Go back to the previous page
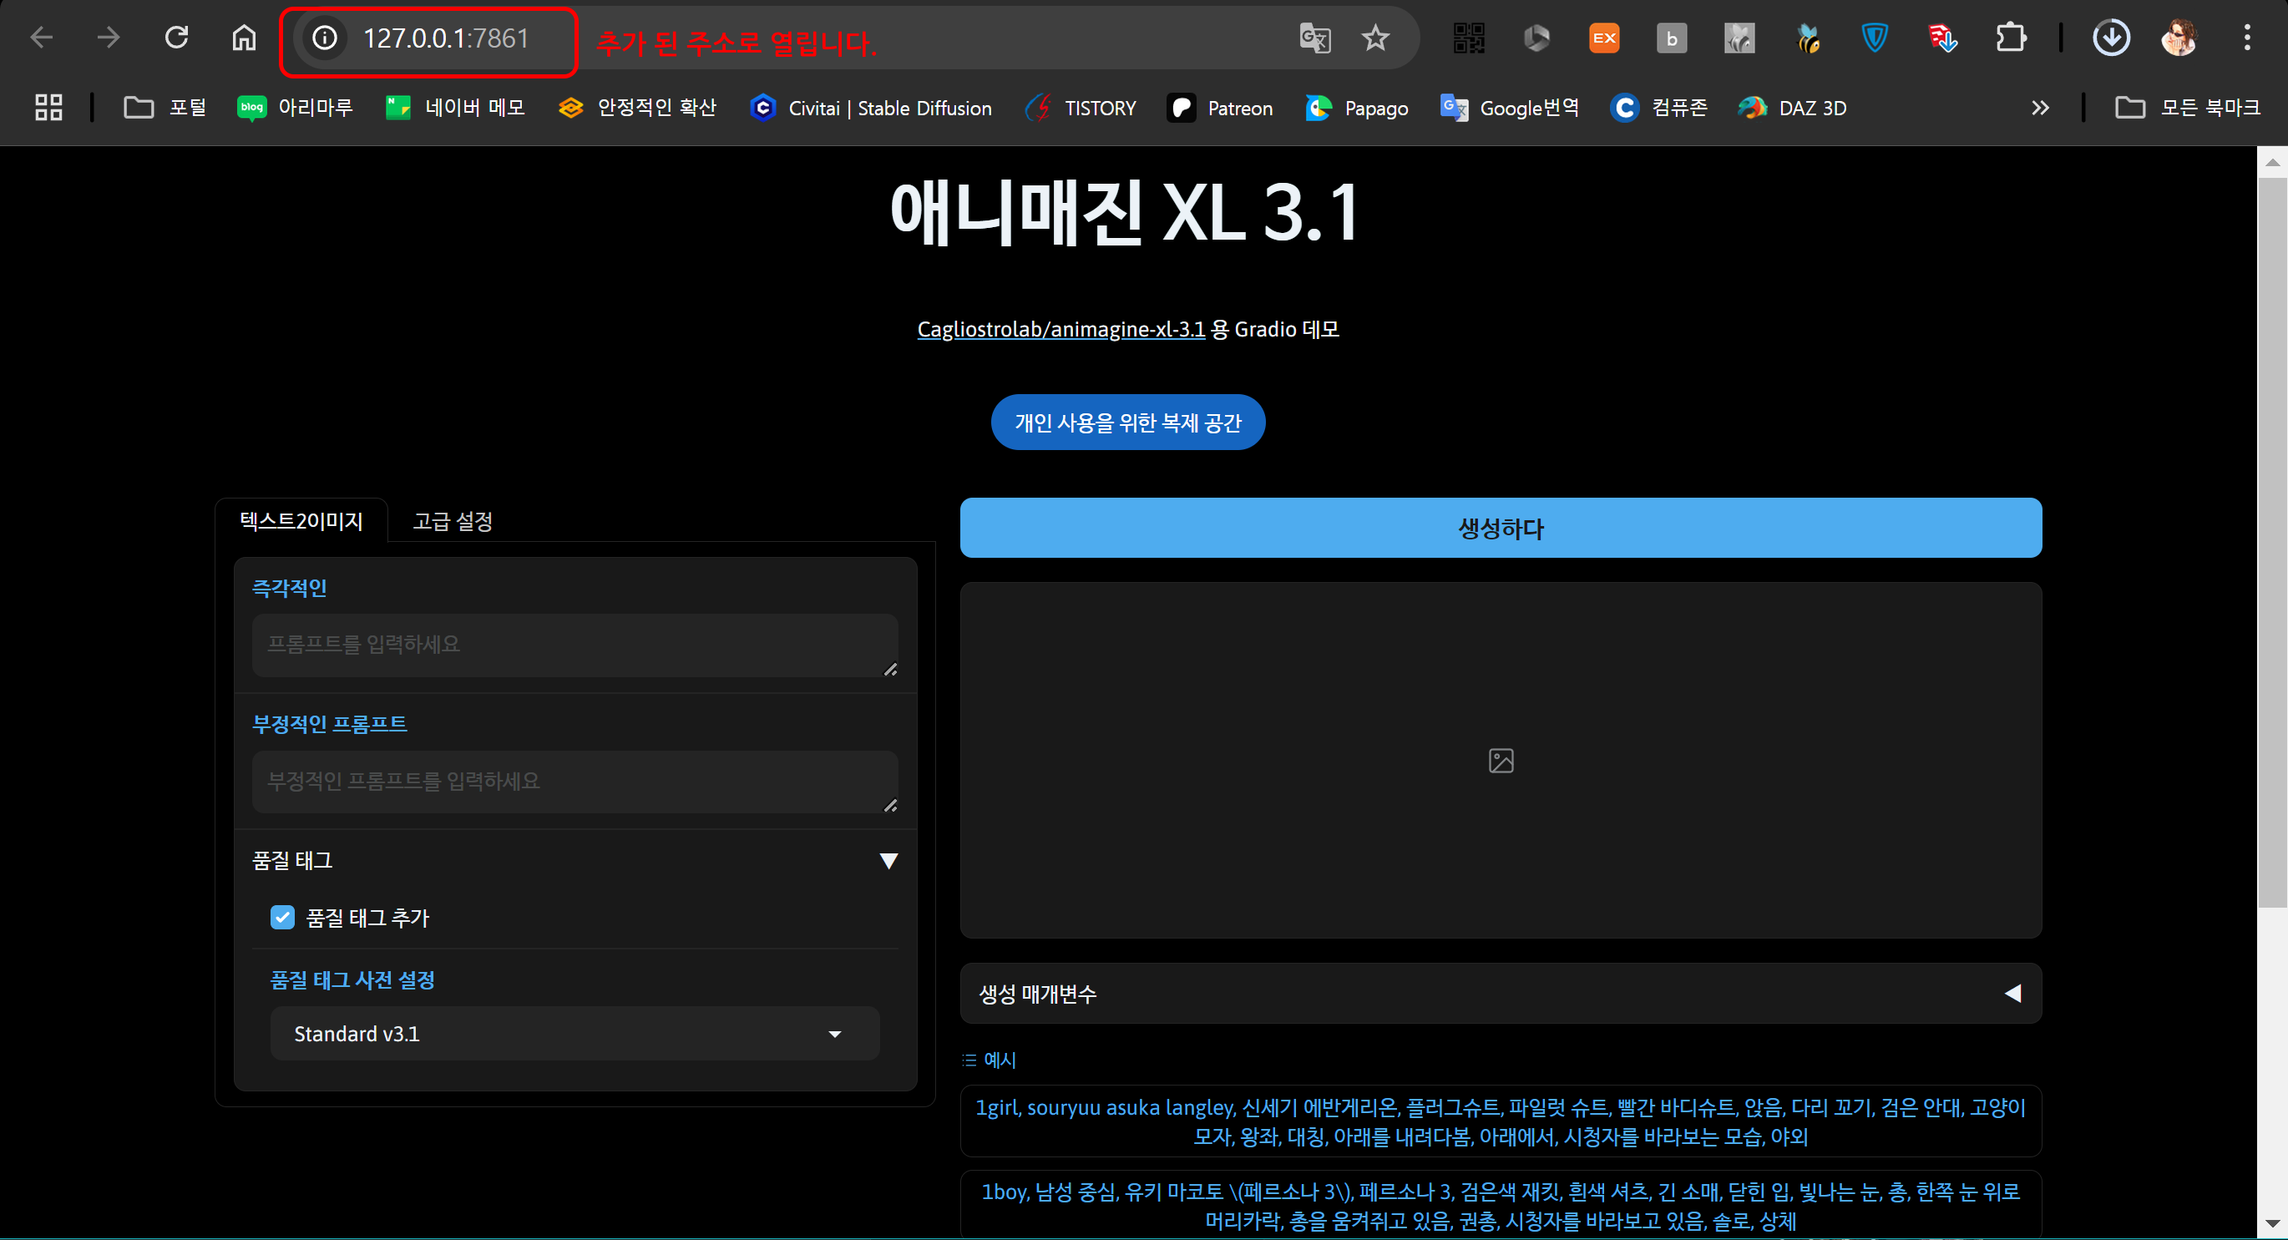Screen dimensions: 2288x1240 coord(42,38)
